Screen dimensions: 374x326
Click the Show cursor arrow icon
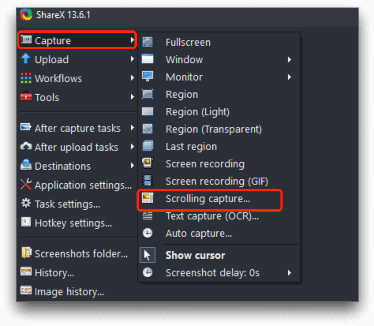148,255
